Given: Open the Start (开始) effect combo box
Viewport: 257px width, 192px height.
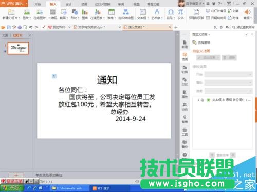Looking at the screenshot, I should (x=229, y=74).
